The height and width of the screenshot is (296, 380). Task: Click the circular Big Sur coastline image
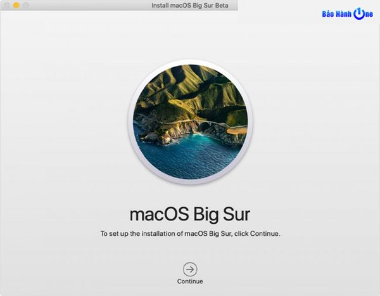click(190, 122)
